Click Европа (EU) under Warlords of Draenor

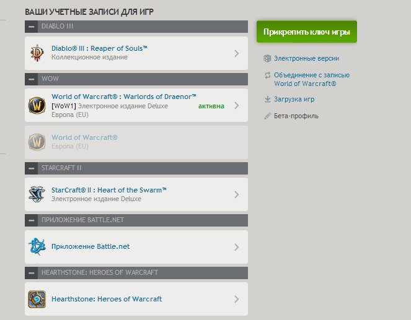coord(69,115)
